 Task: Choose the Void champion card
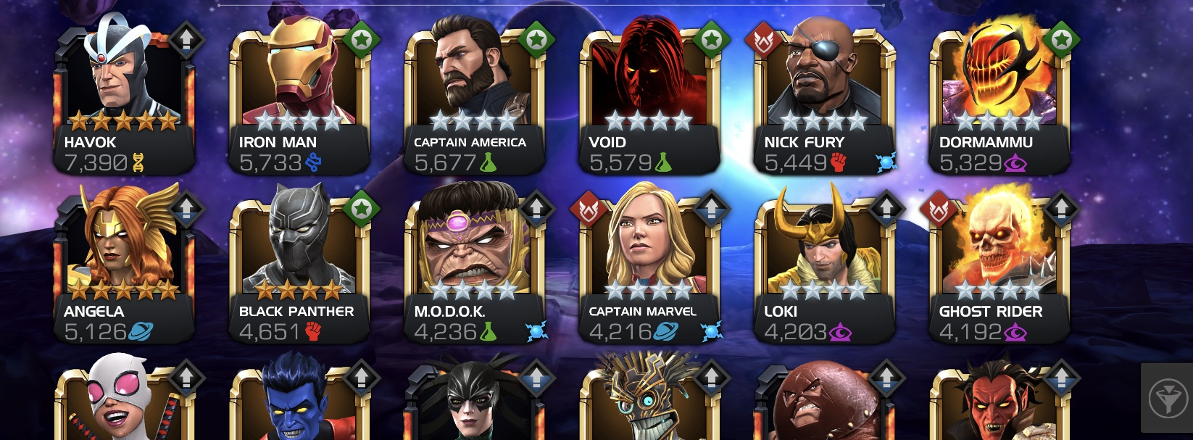[650, 98]
